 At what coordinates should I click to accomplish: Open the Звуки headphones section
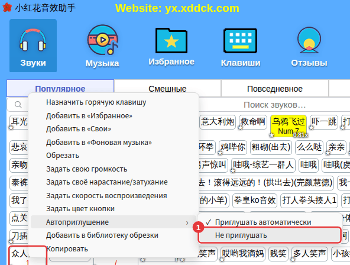(x=33, y=46)
